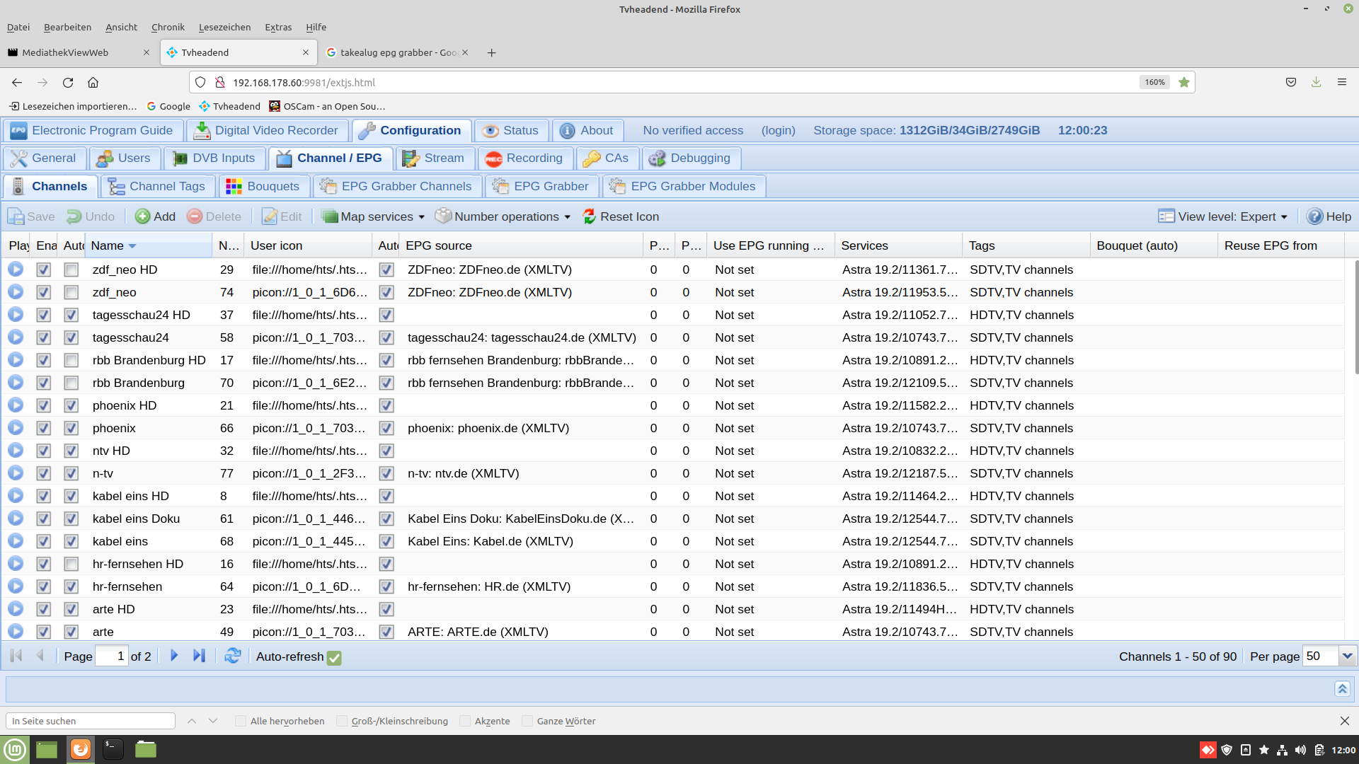Open the Linux Mint start menu

15,749
